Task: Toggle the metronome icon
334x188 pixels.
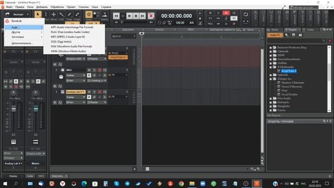Action: tap(200, 23)
